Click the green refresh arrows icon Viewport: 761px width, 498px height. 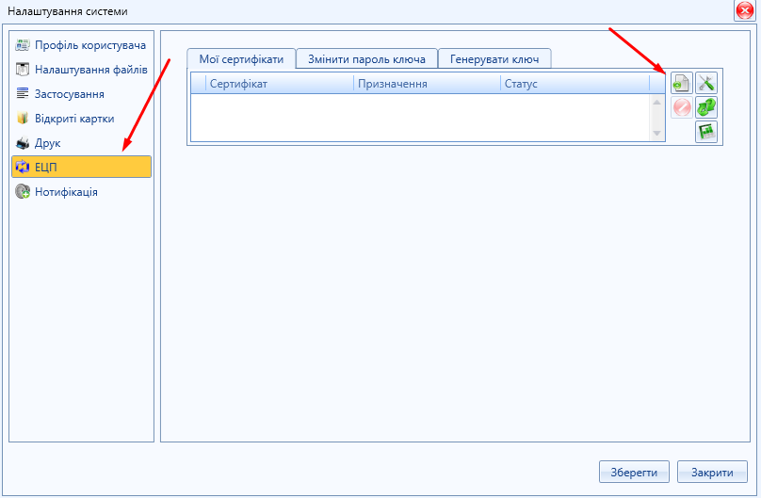coord(706,108)
